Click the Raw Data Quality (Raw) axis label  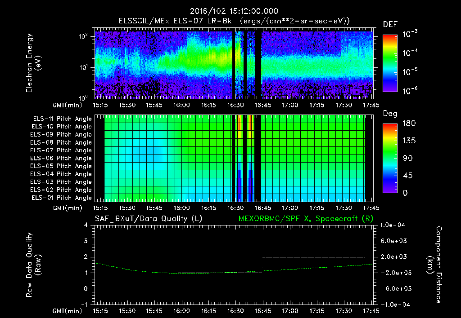click(x=33, y=265)
